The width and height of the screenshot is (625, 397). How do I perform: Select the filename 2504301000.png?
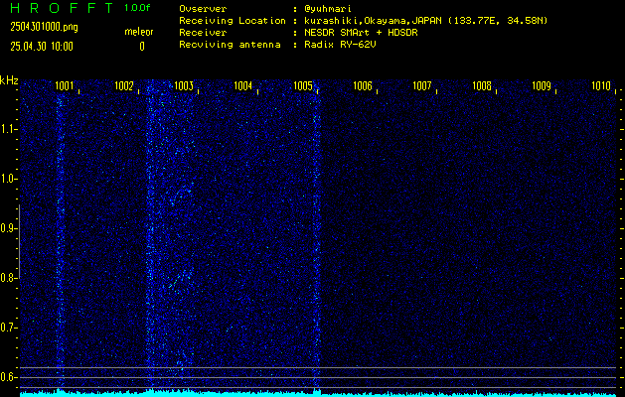(x=44, y=27)
